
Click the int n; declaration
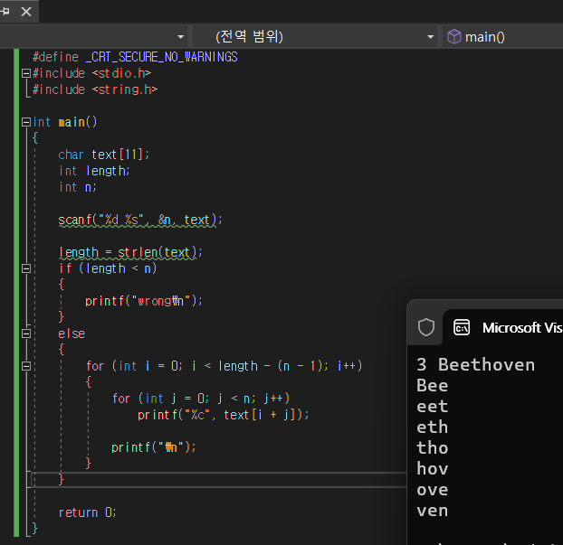[x=78, y=187]
